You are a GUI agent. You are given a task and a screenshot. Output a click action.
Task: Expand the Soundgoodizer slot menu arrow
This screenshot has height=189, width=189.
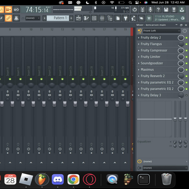(139, 63)
